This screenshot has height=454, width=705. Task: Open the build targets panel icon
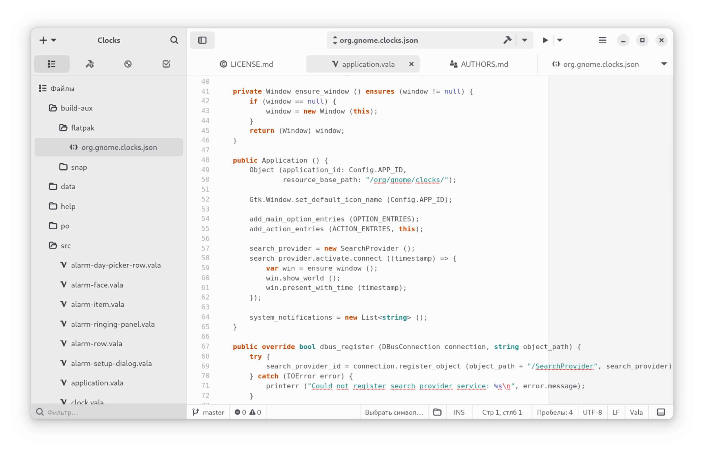(90, 64)
